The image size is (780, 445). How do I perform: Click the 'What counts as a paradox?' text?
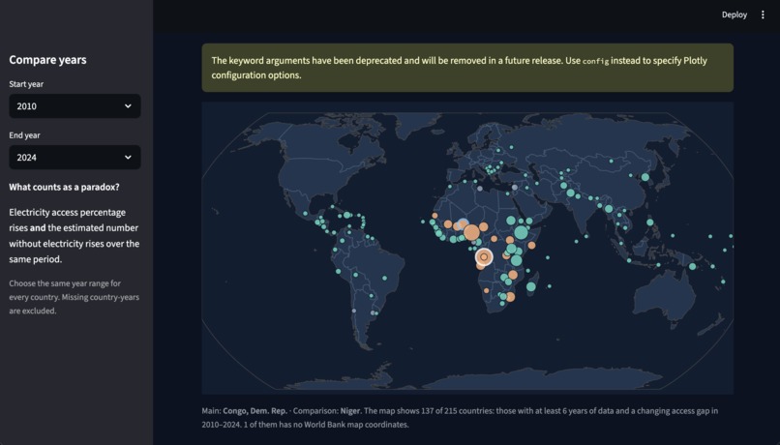tap(64, 187)
